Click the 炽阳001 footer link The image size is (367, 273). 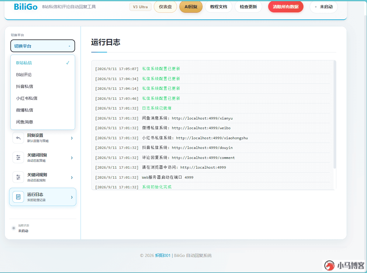click(163, 255)
